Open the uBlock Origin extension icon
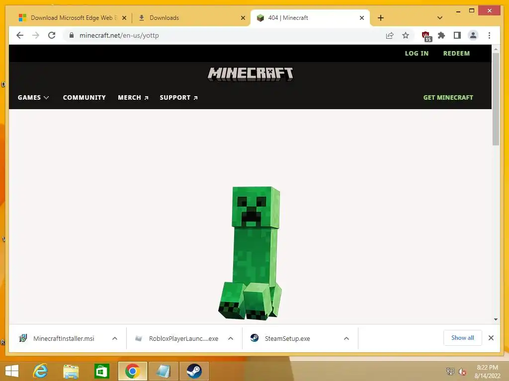 [x=426, y=36]
